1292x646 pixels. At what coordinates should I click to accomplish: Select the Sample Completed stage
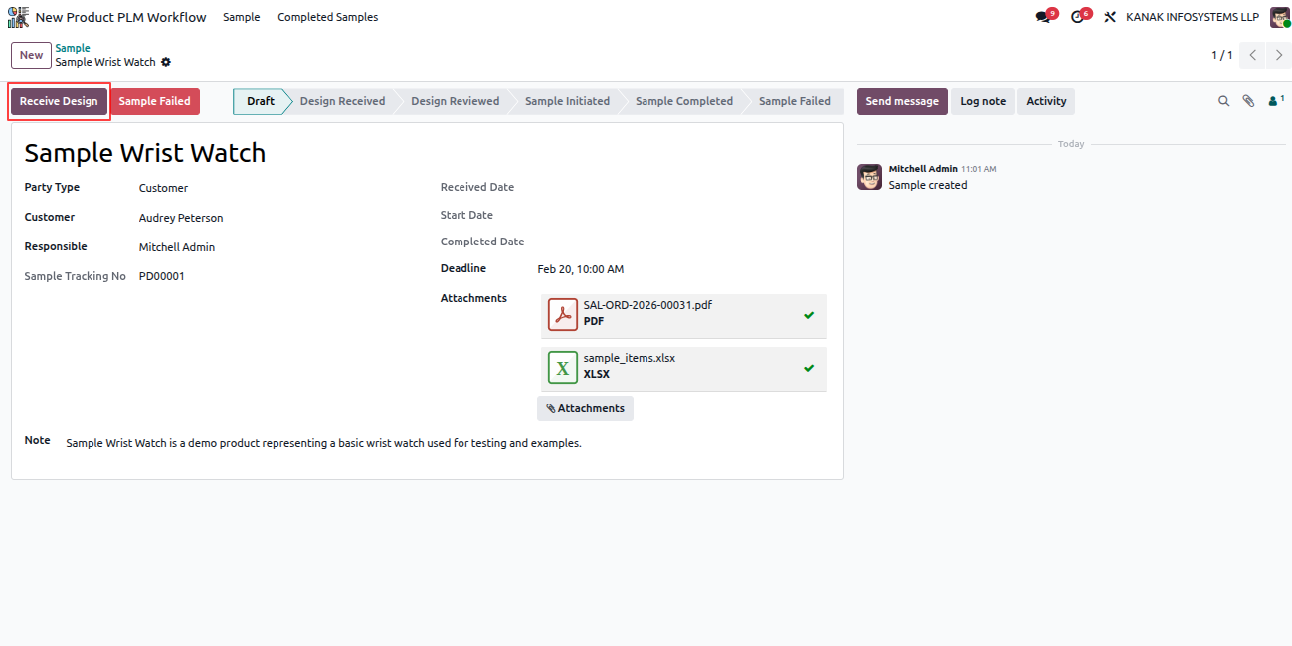(683, 101)
